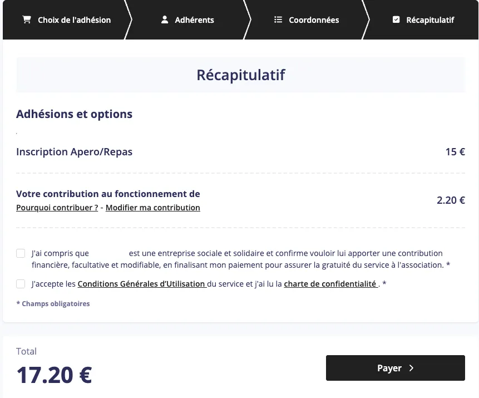Click the Champs obligatoires note
479x398 pixels.
pos(53,303)
